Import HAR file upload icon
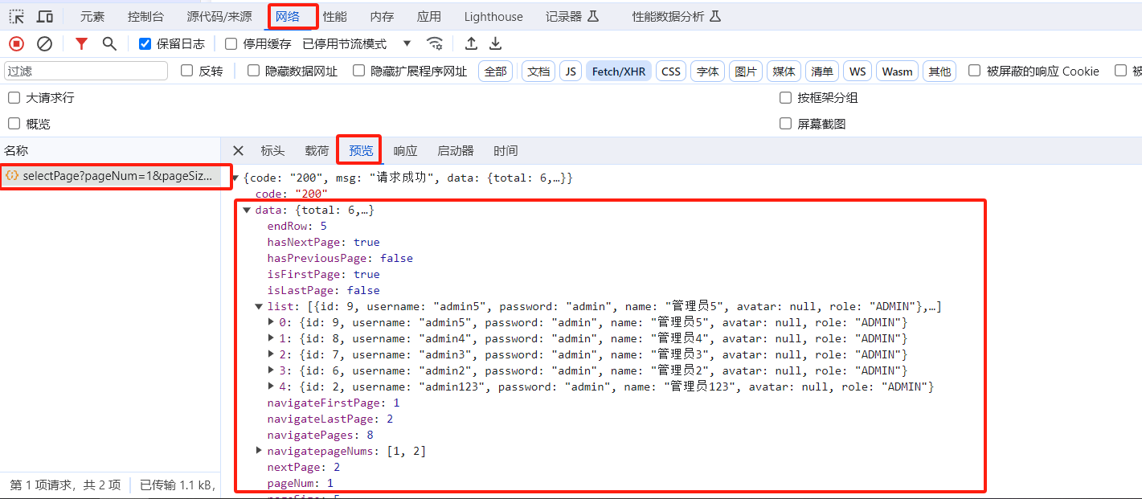The image size is (1142, 499). click(472, 43)
